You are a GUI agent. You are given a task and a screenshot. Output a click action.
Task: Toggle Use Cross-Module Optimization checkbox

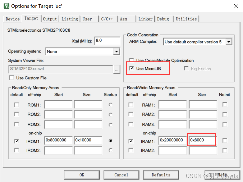pyautogui.click(x=131, y=60)
